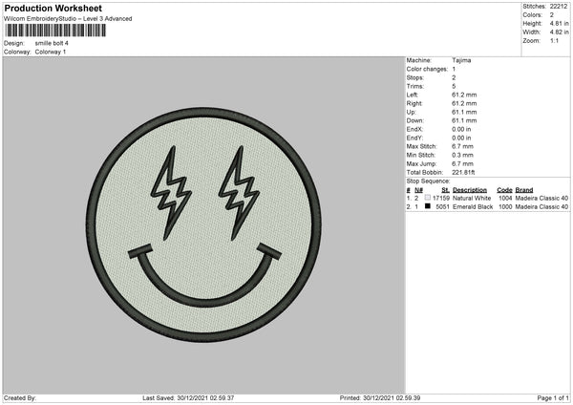Image resolution: width=573 pixels, height=405 pixels.
Task: Click the 'Page 1 of 1' text
Action: pyautogui.click(x=553, y=397)
